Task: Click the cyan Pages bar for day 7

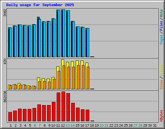Action: pos(40,38)
